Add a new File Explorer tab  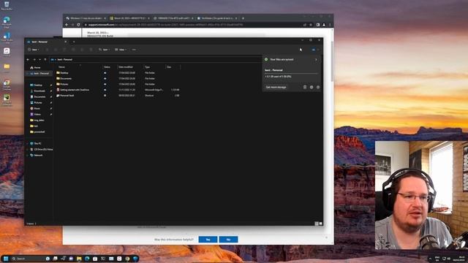pos(74,42)
